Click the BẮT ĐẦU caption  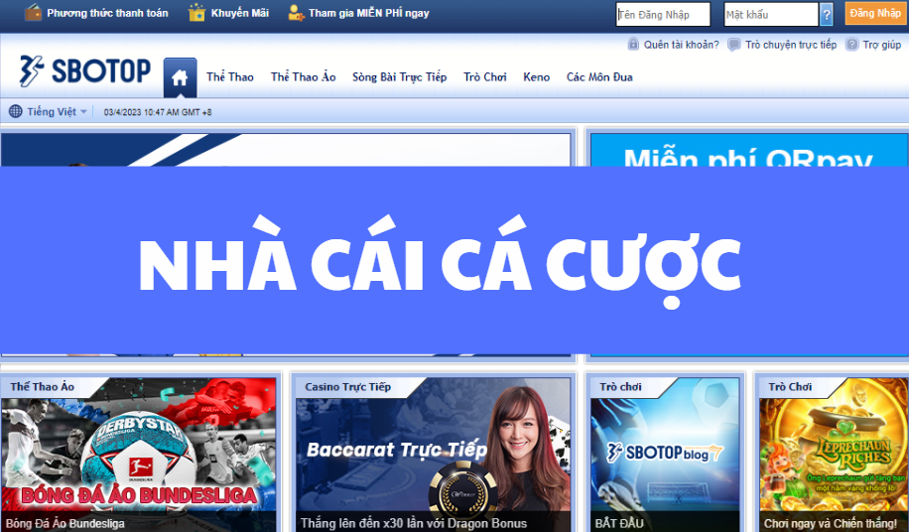pyautogui.click(x=619, y=523)
